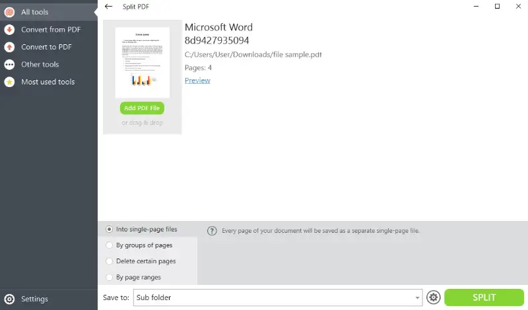The image size is (528, 310).
Task: Open the Preview link
Action: click(x=197, y=80)
